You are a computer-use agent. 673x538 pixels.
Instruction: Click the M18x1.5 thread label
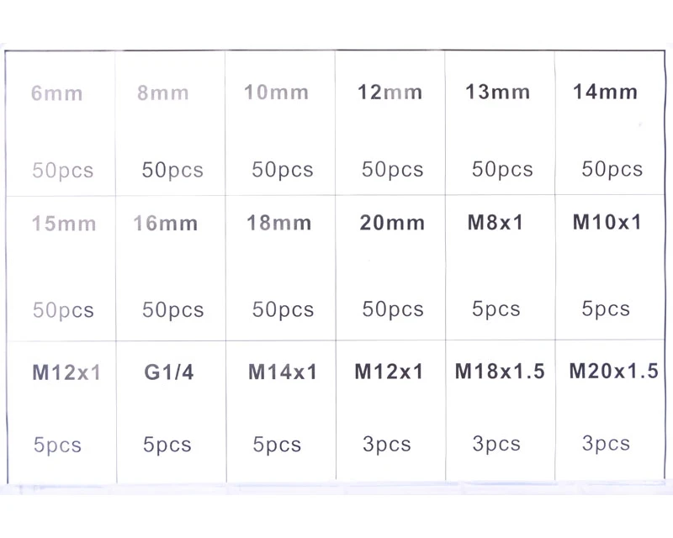(500, 371)
